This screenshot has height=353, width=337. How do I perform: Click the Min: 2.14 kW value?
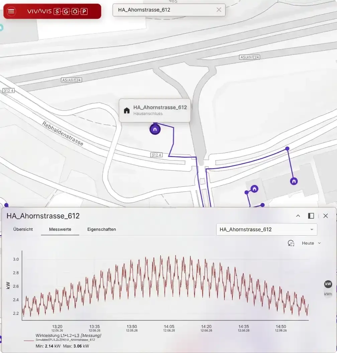[48, 346]
